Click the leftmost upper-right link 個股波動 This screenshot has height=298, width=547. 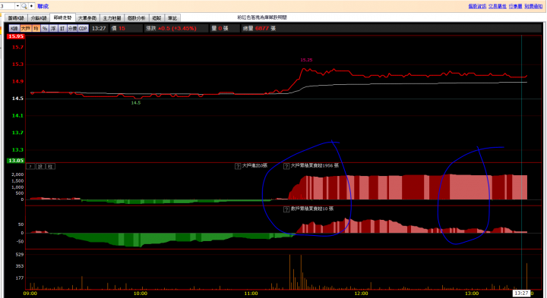(477, 6)
